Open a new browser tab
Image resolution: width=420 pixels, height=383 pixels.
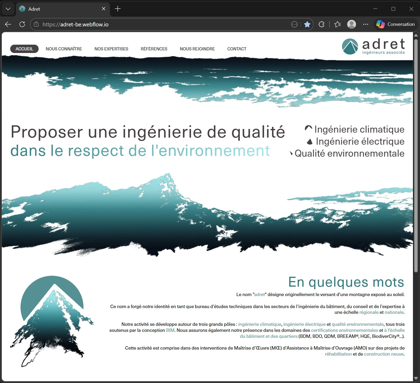pos(117,9)
